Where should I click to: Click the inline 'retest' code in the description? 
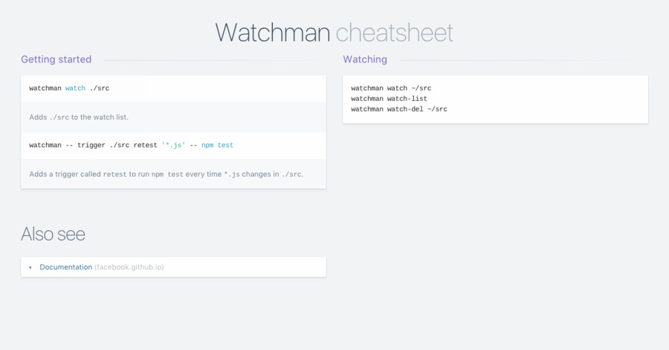[114, 175]
